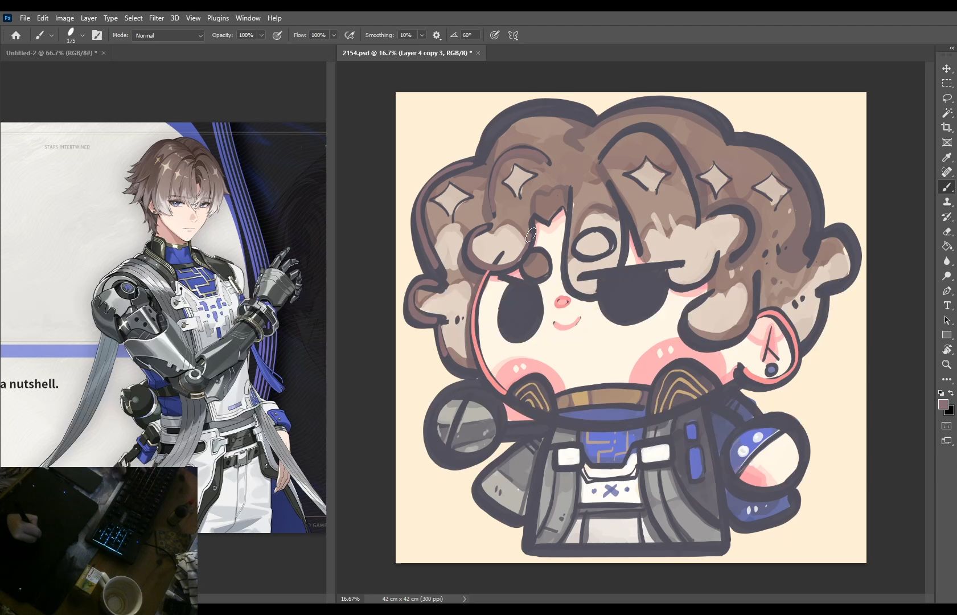The height and width of the screenshot is (615, 957).
Task: Switch to the 2154.psd document tab
Action: 407,53
